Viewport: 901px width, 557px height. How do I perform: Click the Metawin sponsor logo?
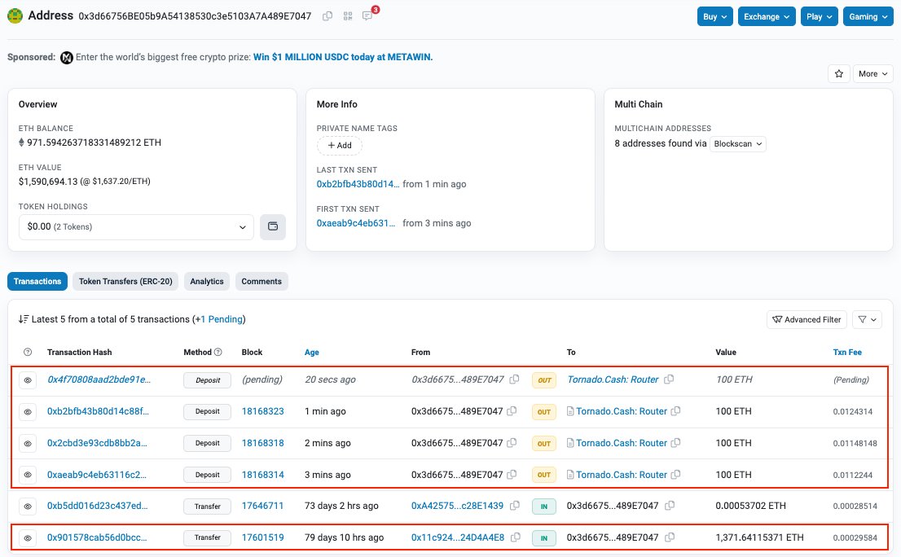pyautogui.click(x=67, y=58)
